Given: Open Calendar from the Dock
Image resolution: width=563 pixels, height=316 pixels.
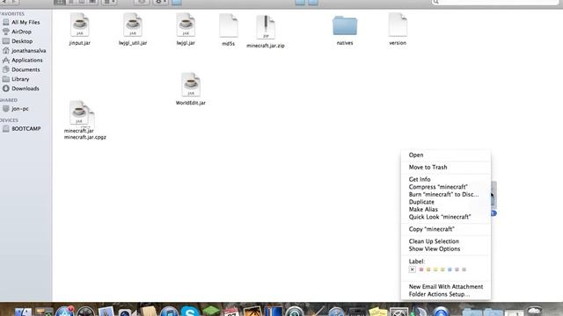Looking at the screenshot, I should [x=231, y=311].
